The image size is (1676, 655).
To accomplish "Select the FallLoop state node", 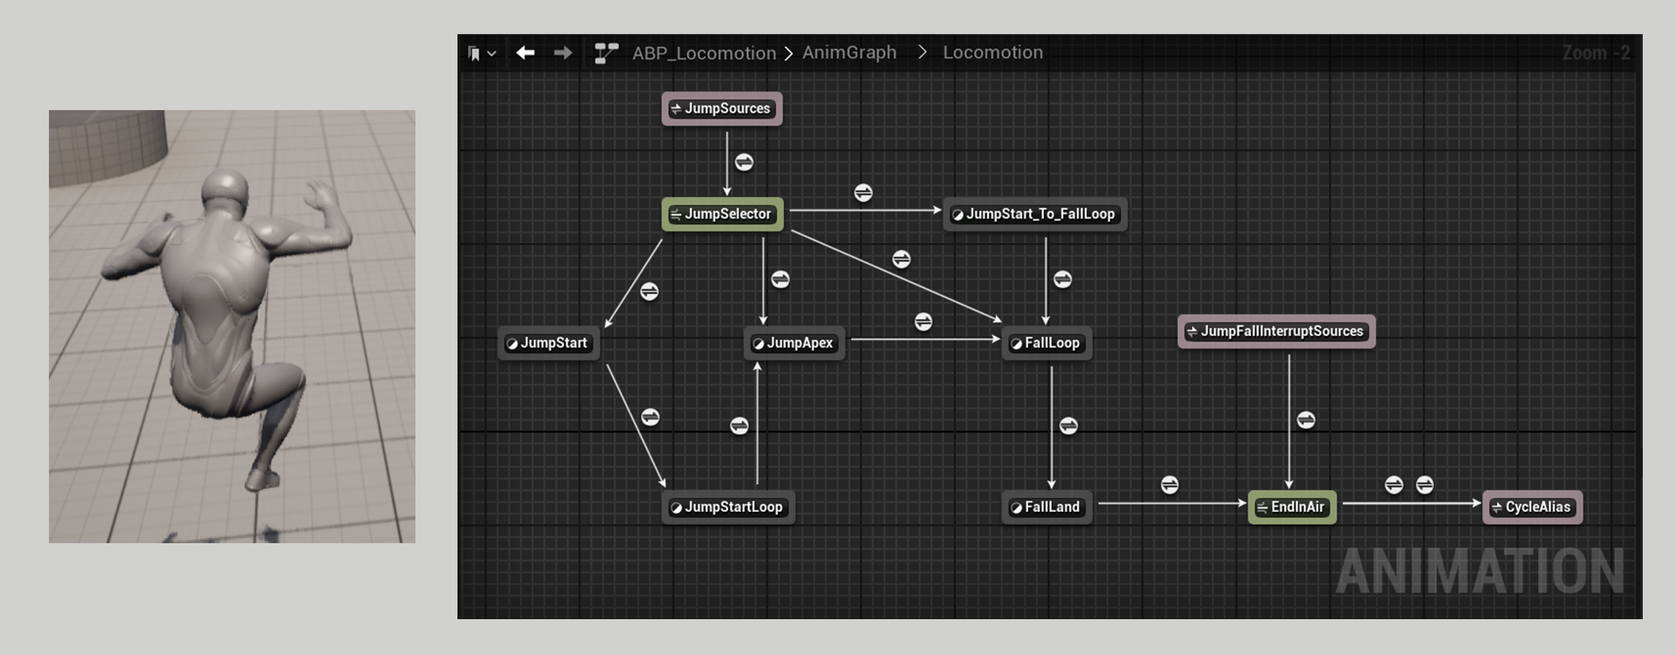I will [1047, 343].
